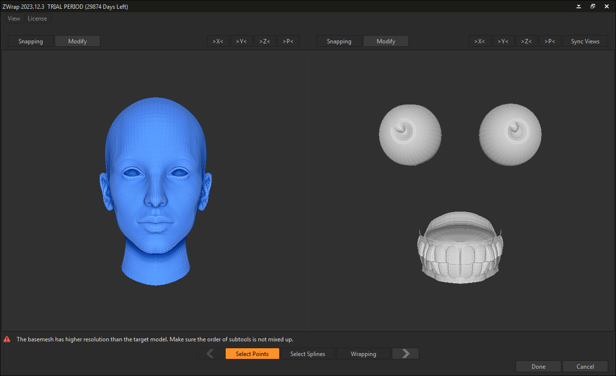616x376 pixels.
Task: Click the red warning triangle icon
Action: tap(7, 339)
